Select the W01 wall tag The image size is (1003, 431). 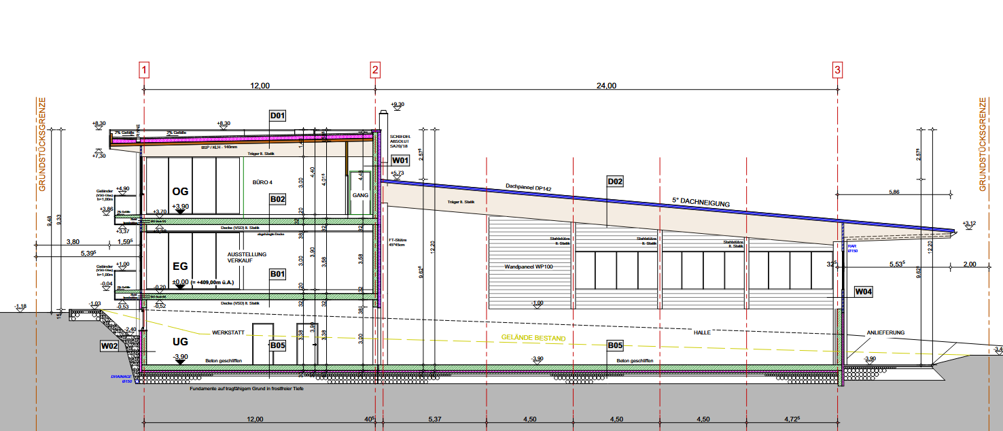tap(400, 160)
